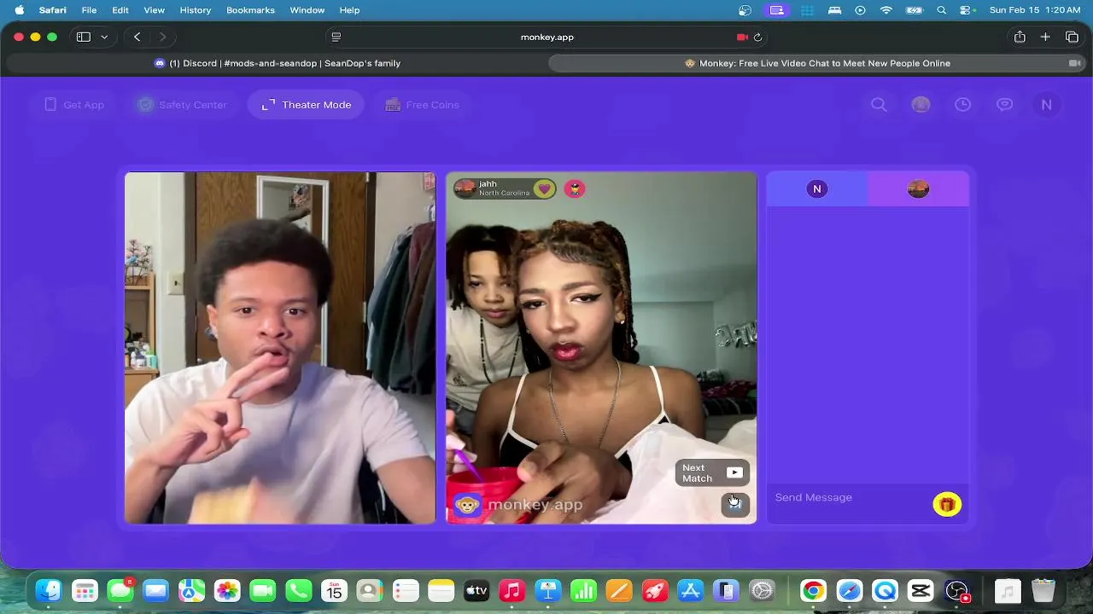
Task: Click the monkey.app address bar
Action: coord(546,38)
